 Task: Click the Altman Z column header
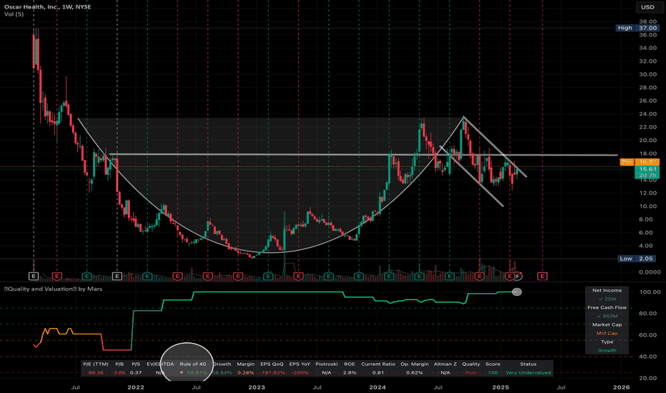click(x=445, y=364)
